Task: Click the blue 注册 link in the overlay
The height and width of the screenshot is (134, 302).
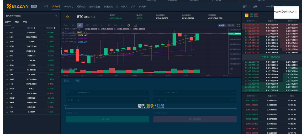Action: pyautogui.click(x=160, y=106)
